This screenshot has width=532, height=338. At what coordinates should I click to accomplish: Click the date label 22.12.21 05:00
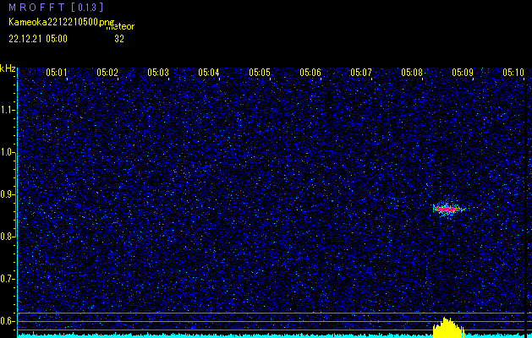pos(38,39)
